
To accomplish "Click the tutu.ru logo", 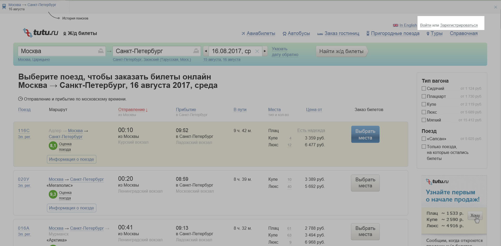I will pos(41,33).
